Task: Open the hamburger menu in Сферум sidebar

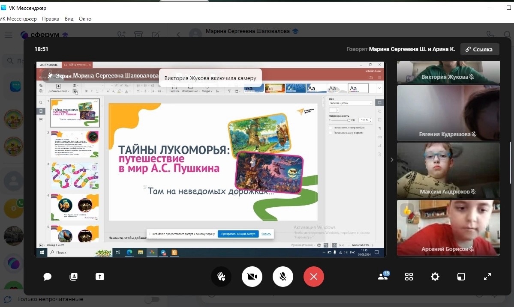Action: pyautogui.click(x=9, y=35)
